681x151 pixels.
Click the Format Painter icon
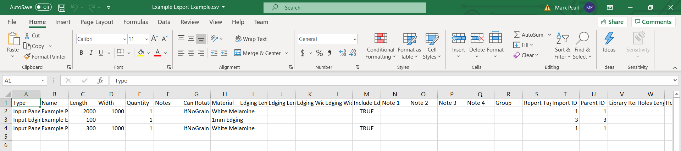[x=27, y=56]
